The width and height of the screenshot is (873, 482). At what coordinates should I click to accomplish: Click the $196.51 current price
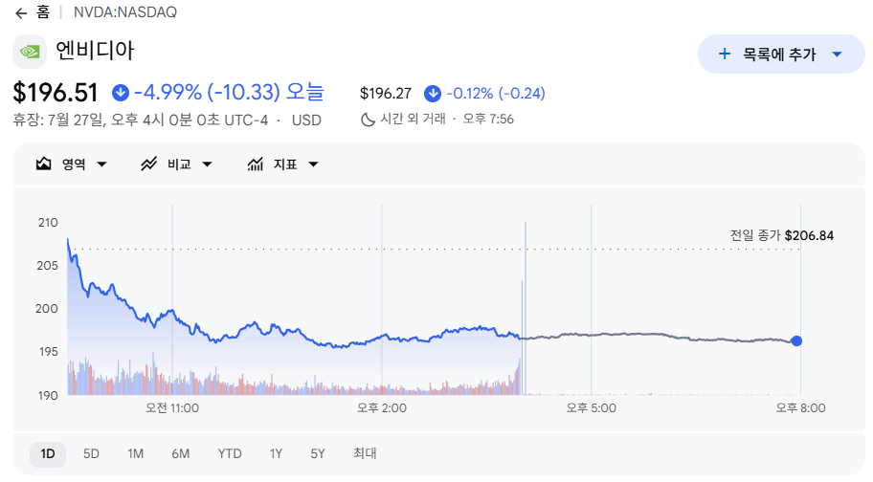(x=56, y=92)
